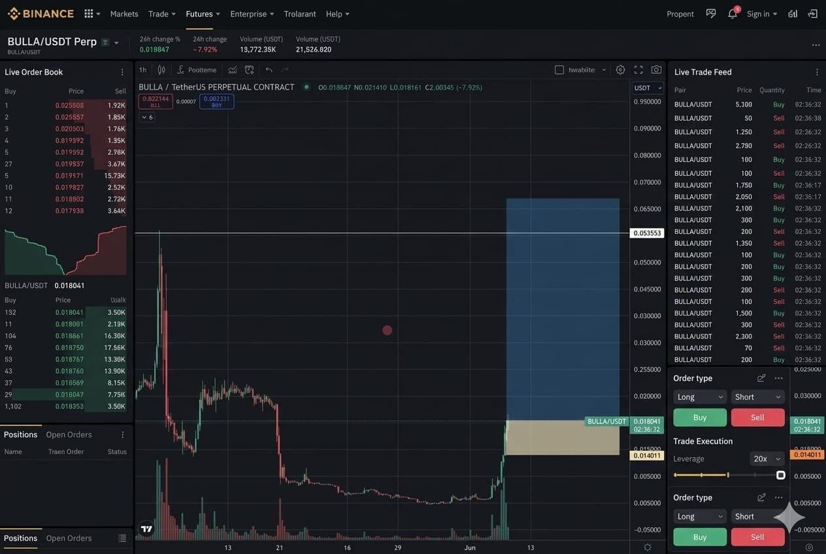Switch to bottom Open Orders tab

[69, 538]
